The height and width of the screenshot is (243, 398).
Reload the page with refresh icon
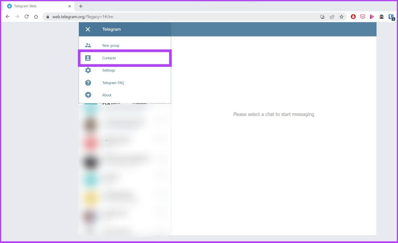26,17
